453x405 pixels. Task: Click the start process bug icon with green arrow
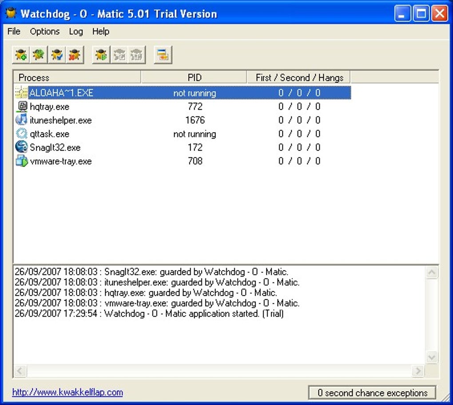coord(101,55)
